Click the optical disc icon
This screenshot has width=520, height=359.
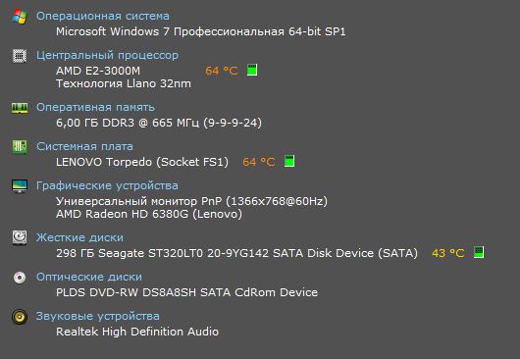pos(20,278)
